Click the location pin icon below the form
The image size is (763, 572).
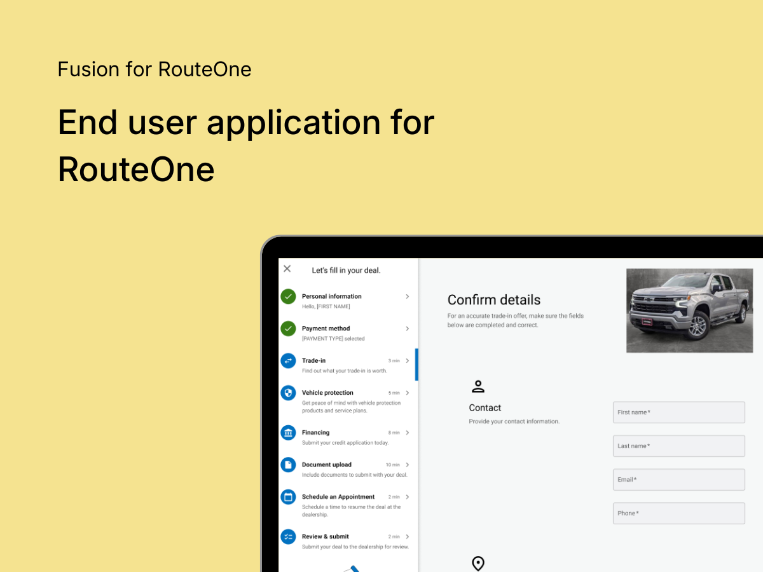coord(478,563)
